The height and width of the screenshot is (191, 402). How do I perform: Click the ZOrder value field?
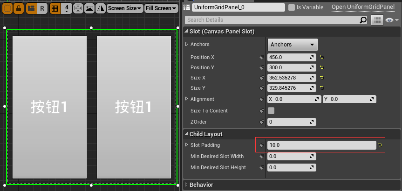click(292, 122)
